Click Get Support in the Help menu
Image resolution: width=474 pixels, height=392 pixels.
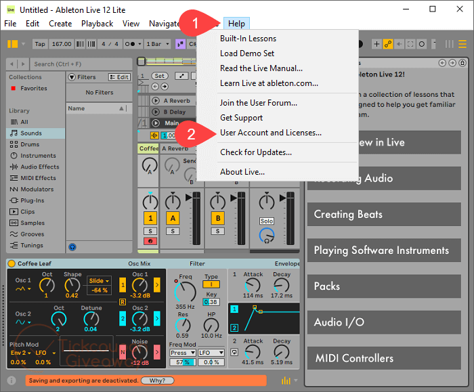(241, 118)
